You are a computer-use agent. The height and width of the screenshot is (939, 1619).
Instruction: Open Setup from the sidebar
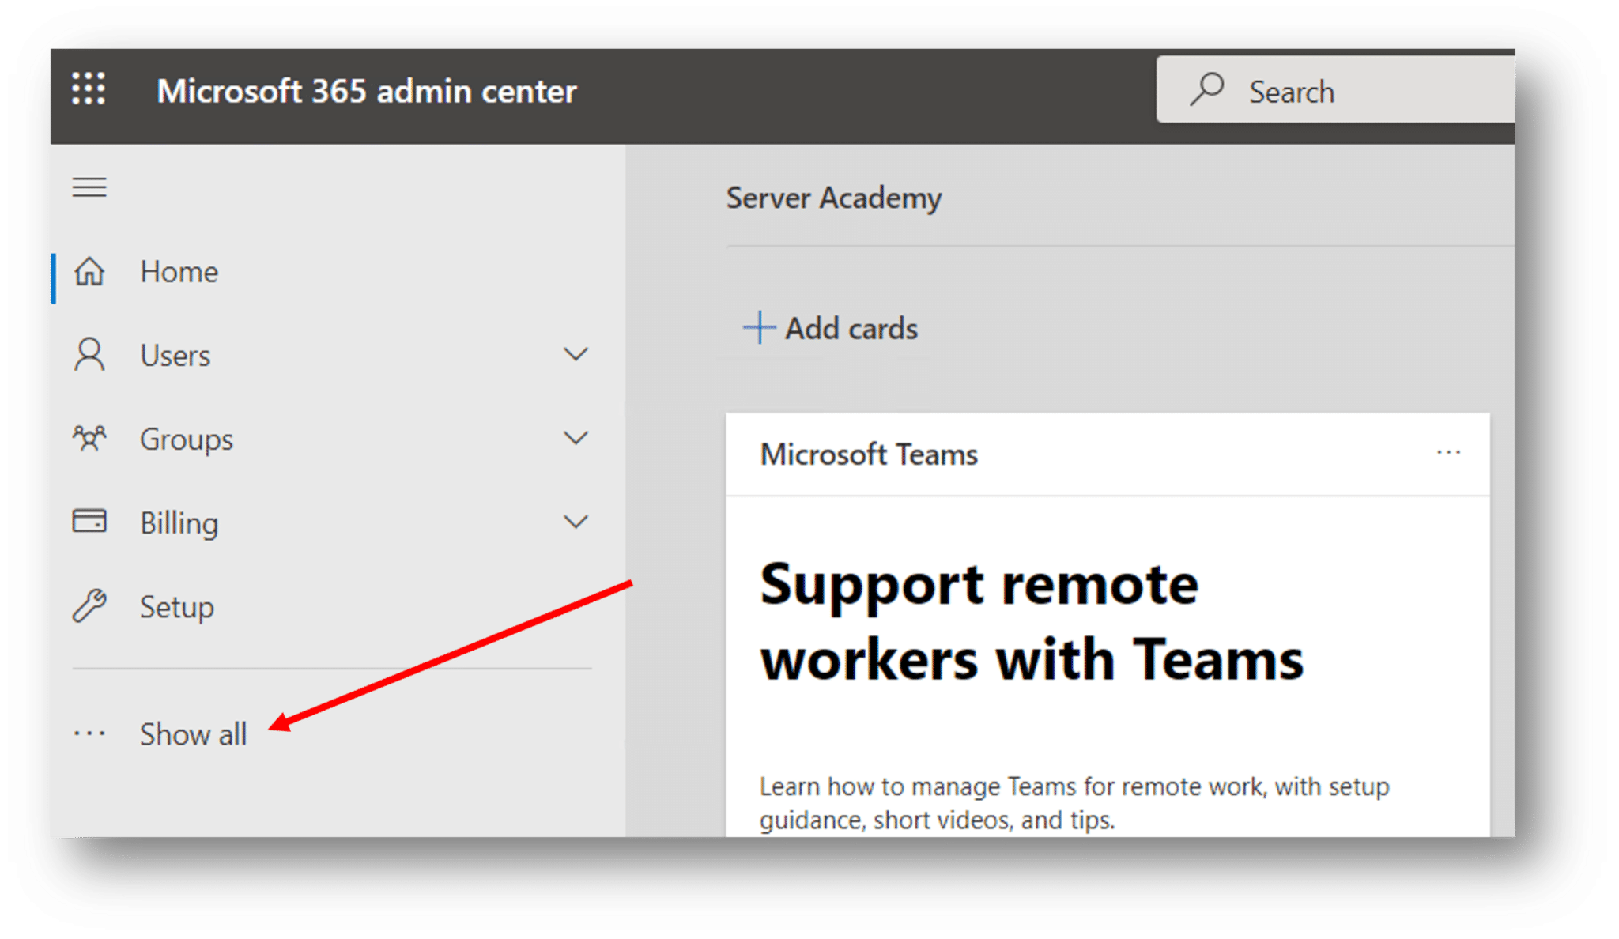pyautogui.click(x=176, y=606)
